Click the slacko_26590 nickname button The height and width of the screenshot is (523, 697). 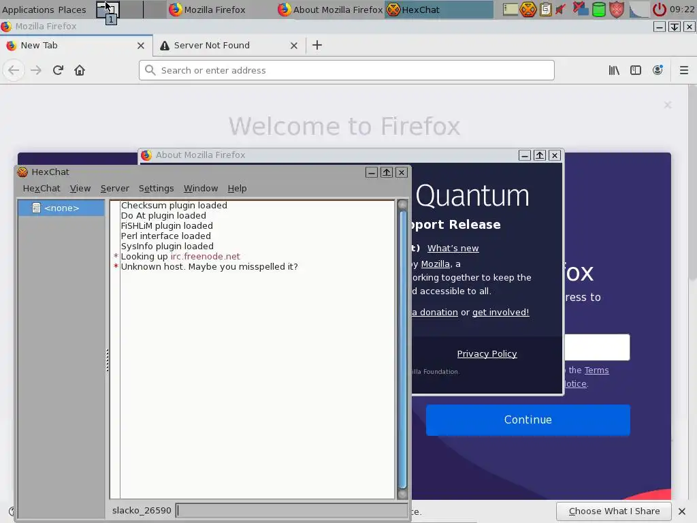tap(142, 510)
